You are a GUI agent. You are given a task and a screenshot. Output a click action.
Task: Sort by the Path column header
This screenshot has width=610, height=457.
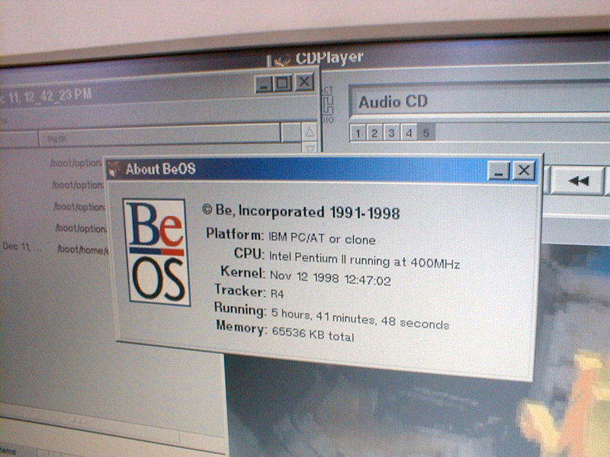click(160, 139)
